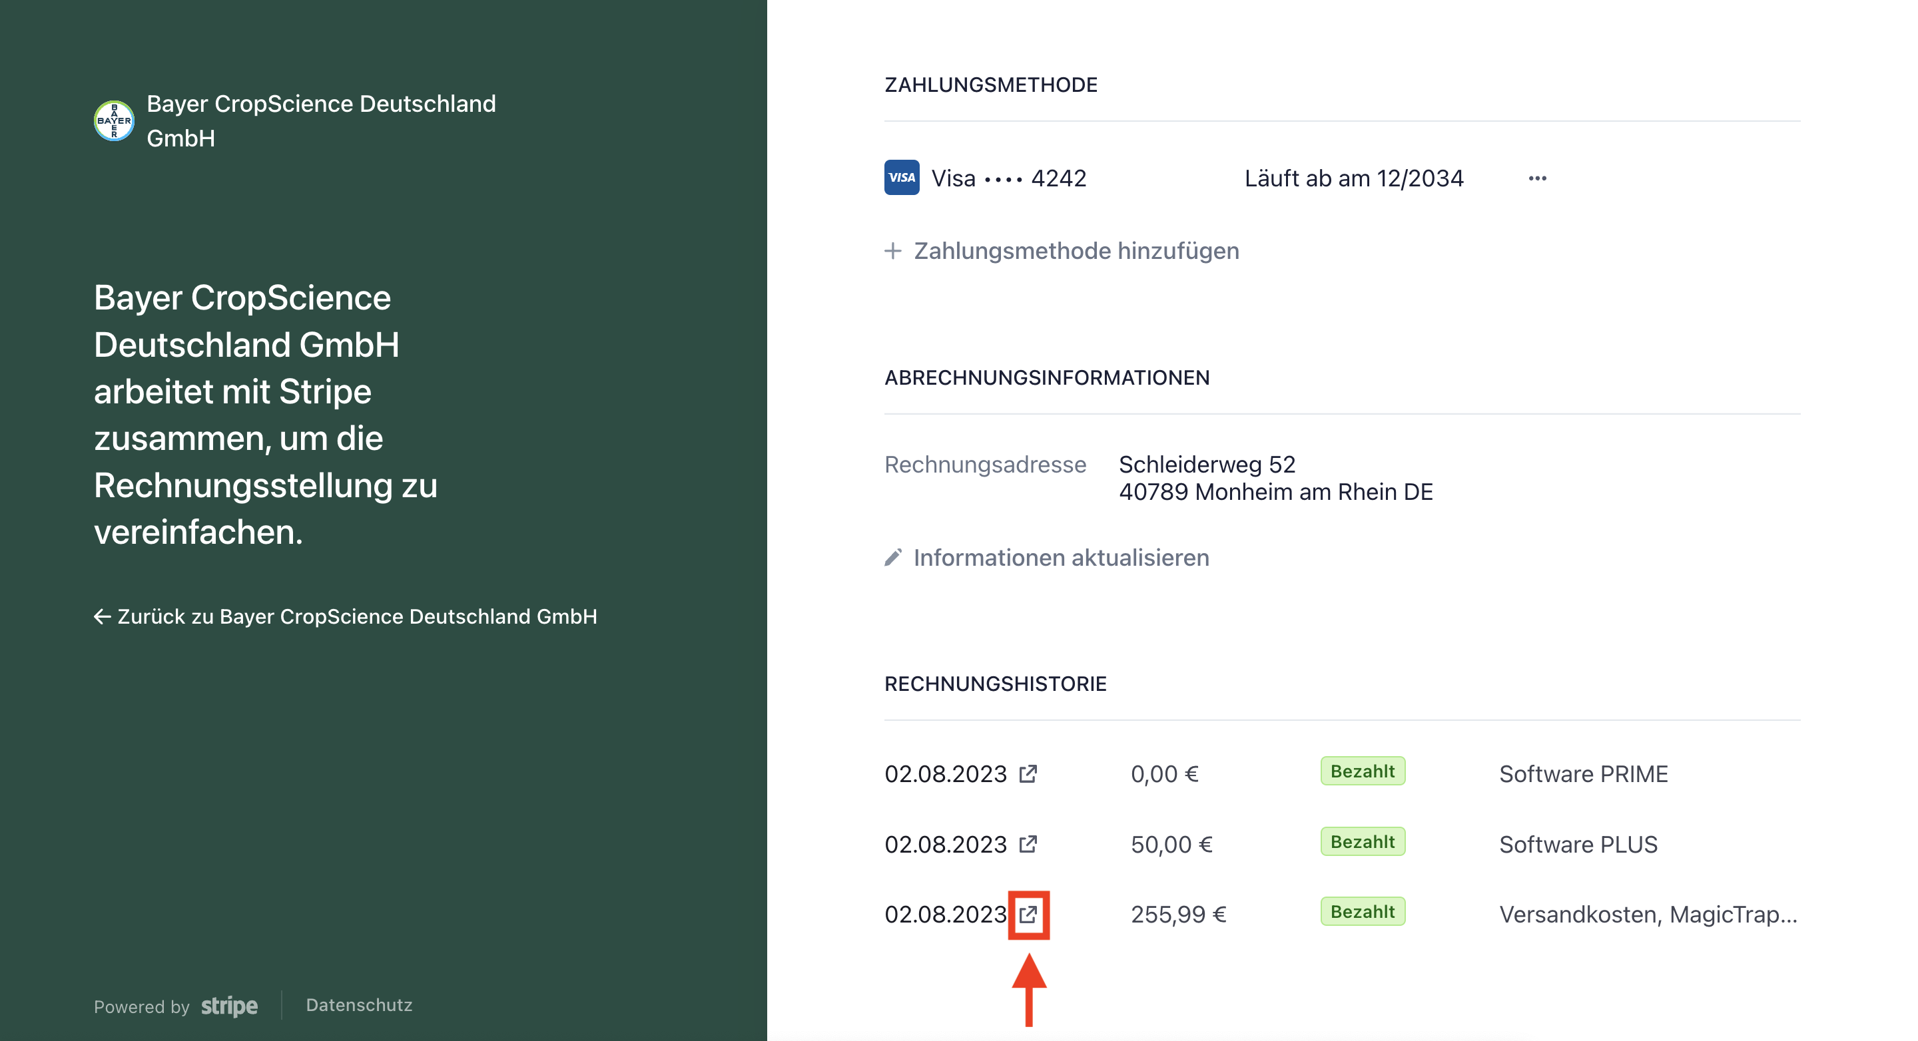Click date 02.08.2023 in Software PLUS row

[x=946, y=845]
